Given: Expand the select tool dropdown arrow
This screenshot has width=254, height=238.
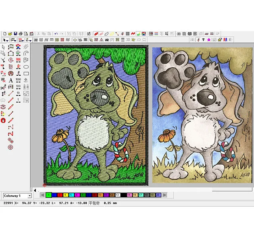Looking at the screenshot, I should tap(8, 40).
